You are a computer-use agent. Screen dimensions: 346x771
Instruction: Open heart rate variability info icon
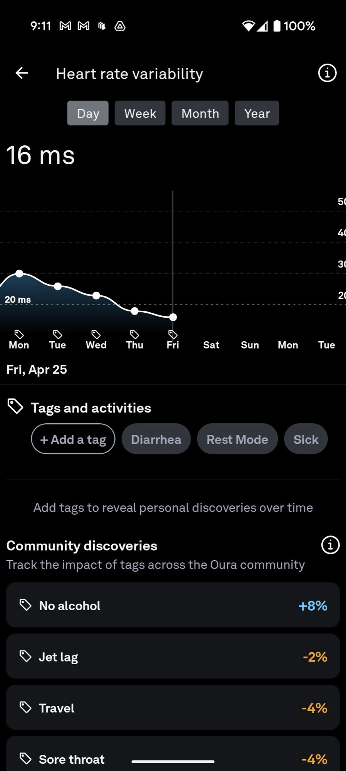tap(327, 73)
